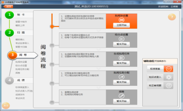Open 批阅任务分配 link in sidebar

(x=22, y=69)
